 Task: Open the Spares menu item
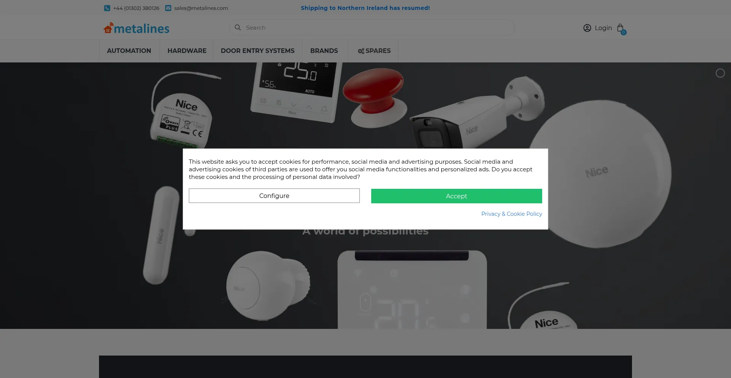coord(378,51)
